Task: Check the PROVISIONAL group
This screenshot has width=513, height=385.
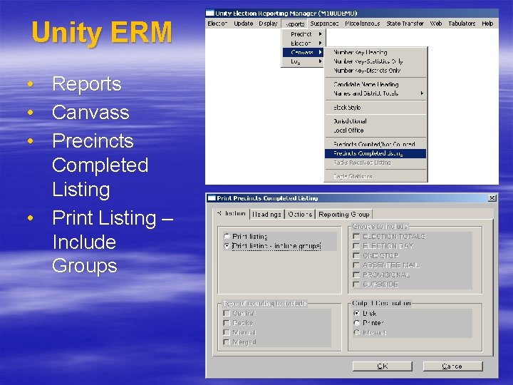Action: 356,274
